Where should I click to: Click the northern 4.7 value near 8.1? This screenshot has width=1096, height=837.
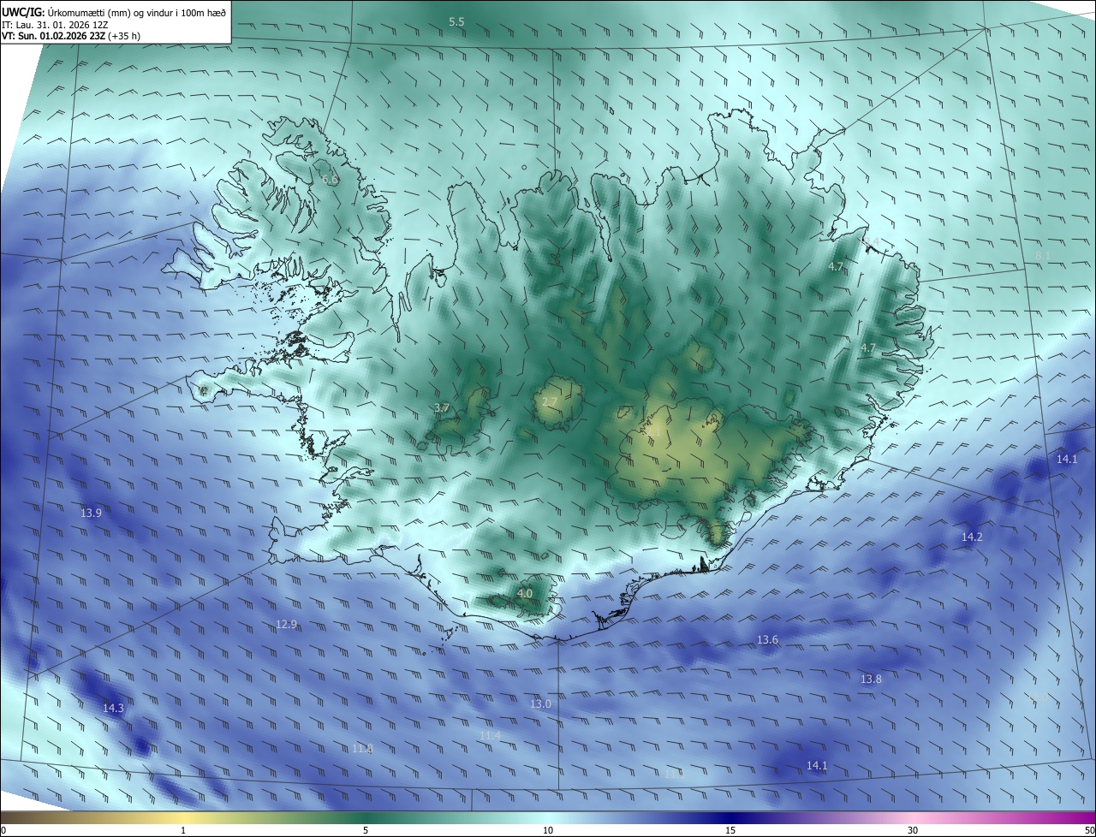pyautogui.click(x=836, y=267)
